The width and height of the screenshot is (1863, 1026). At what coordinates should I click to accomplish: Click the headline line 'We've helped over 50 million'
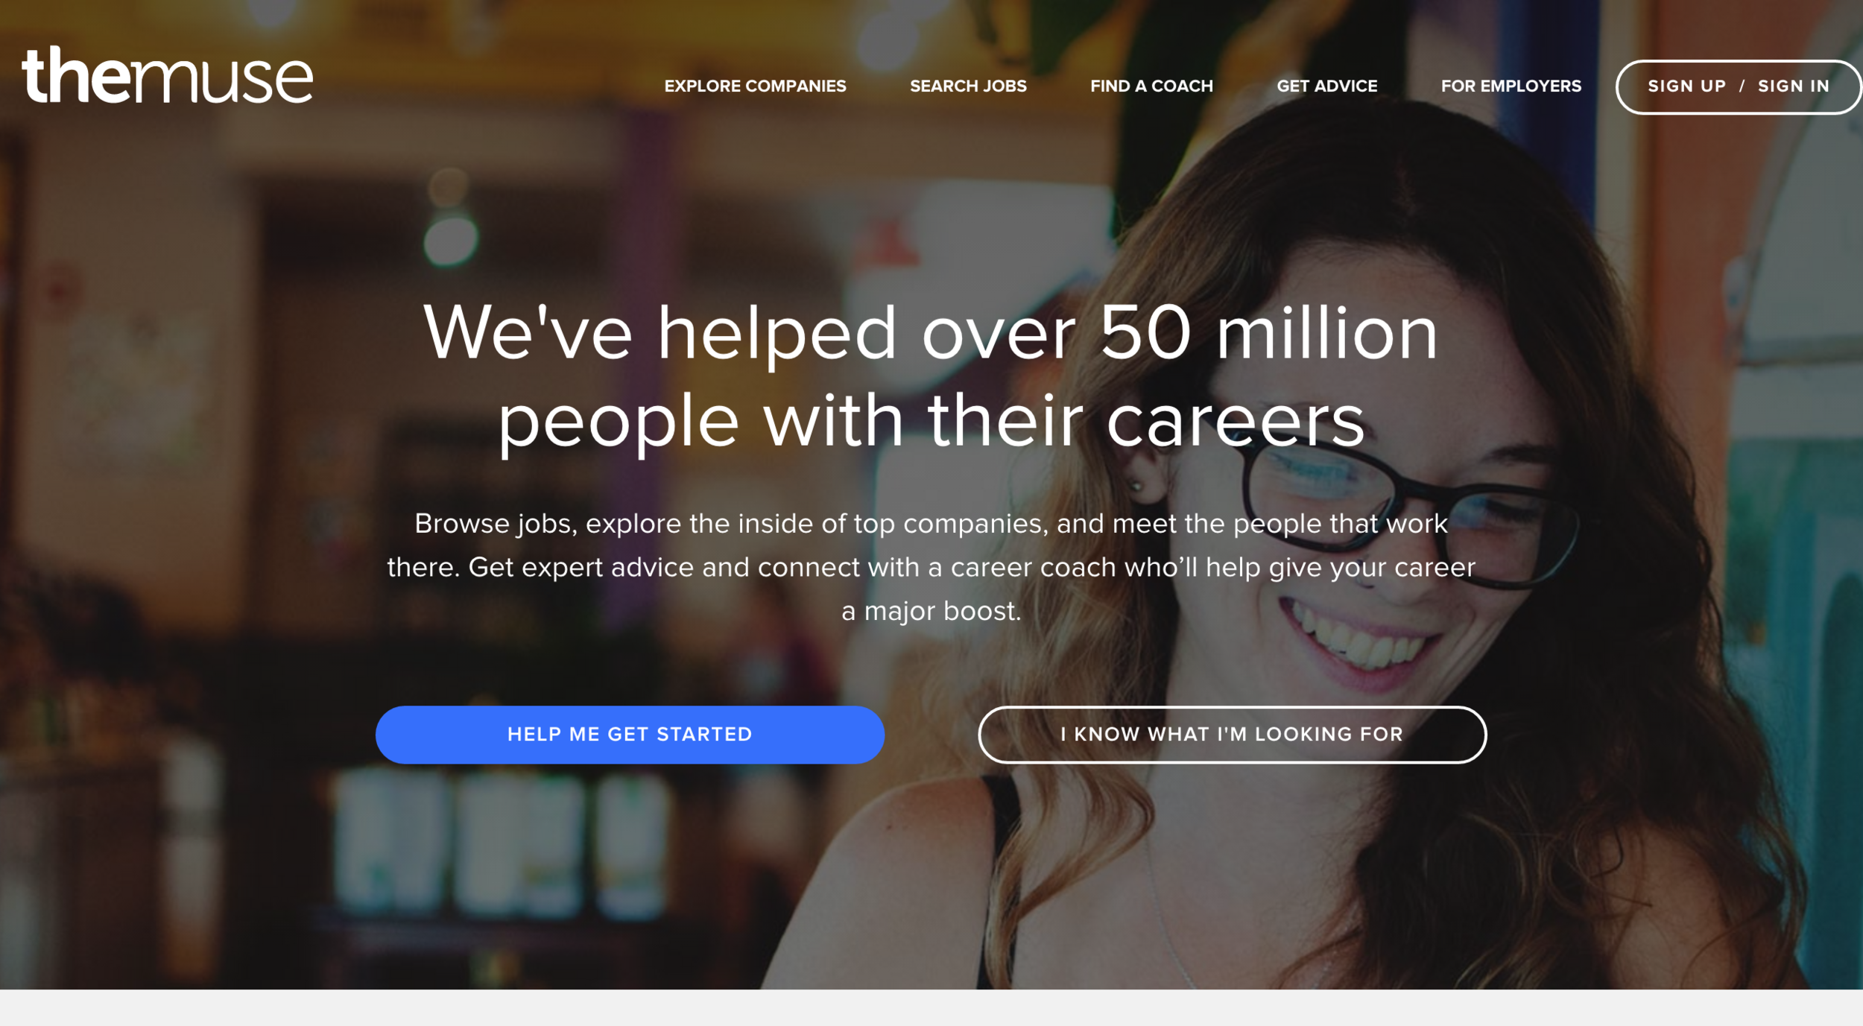coord(931,333)
